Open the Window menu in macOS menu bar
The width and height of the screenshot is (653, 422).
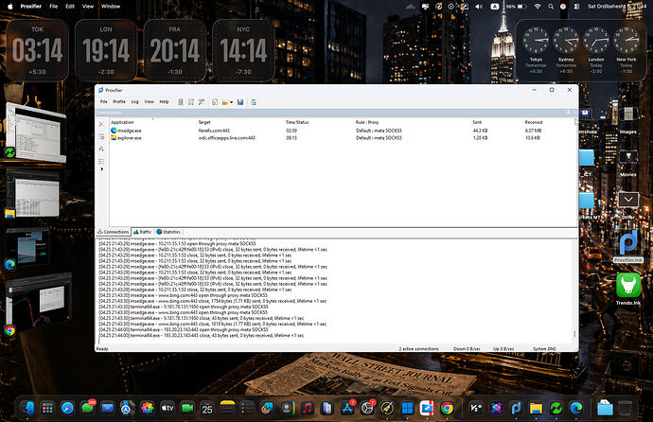pos(111,7)
